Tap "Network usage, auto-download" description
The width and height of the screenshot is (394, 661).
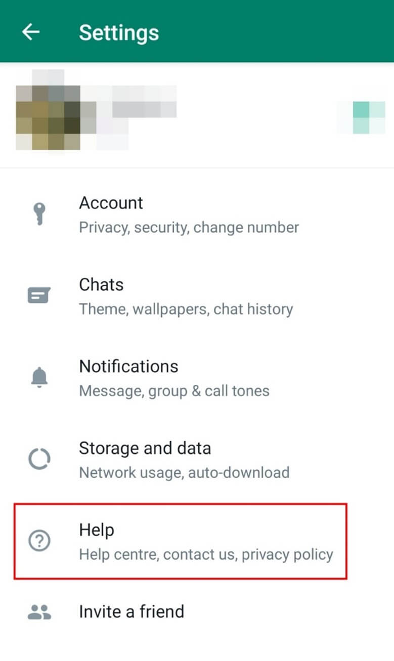[x=184, y=473]
